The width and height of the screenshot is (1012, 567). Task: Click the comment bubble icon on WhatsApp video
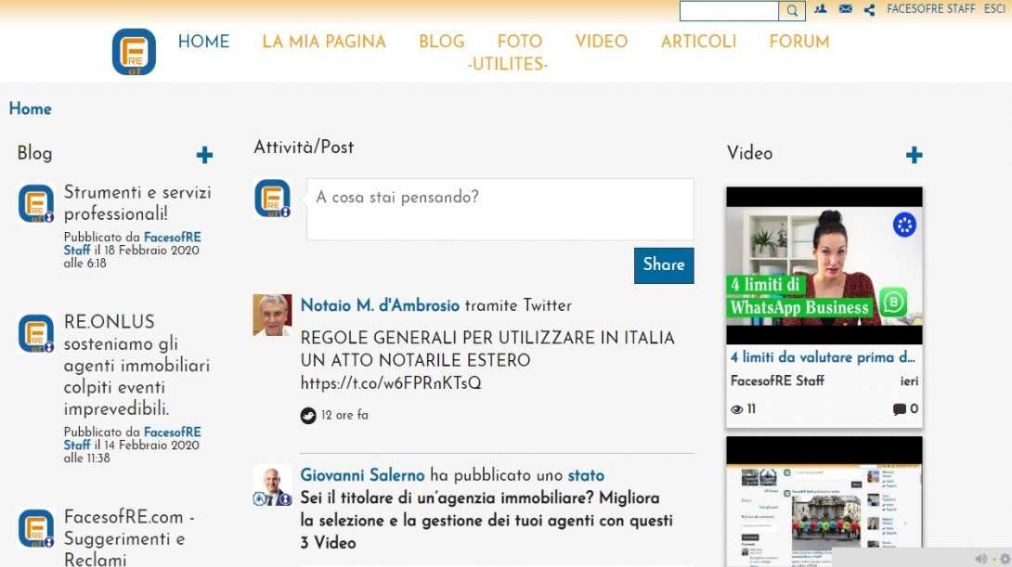[899, 409]
